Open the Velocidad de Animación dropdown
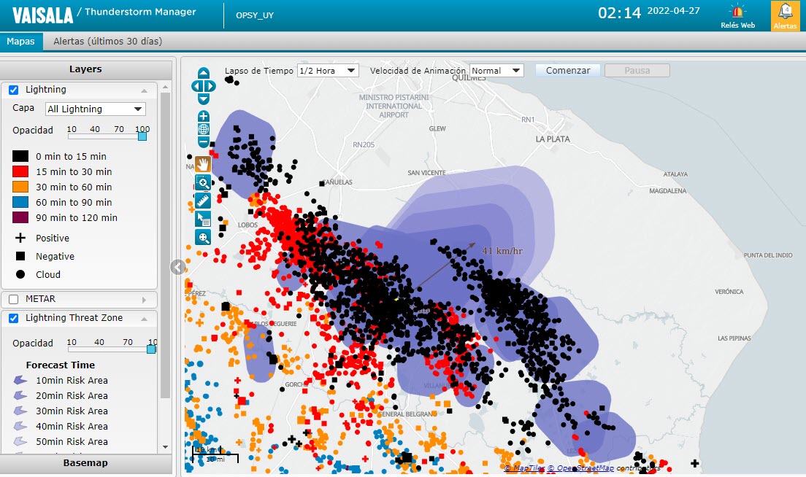This screenshot has width=806, height=477. click(x=496, y=71)
